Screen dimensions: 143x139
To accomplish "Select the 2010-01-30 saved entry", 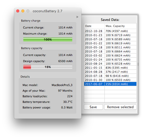I will pyautogui.click(x=110, y=80).
